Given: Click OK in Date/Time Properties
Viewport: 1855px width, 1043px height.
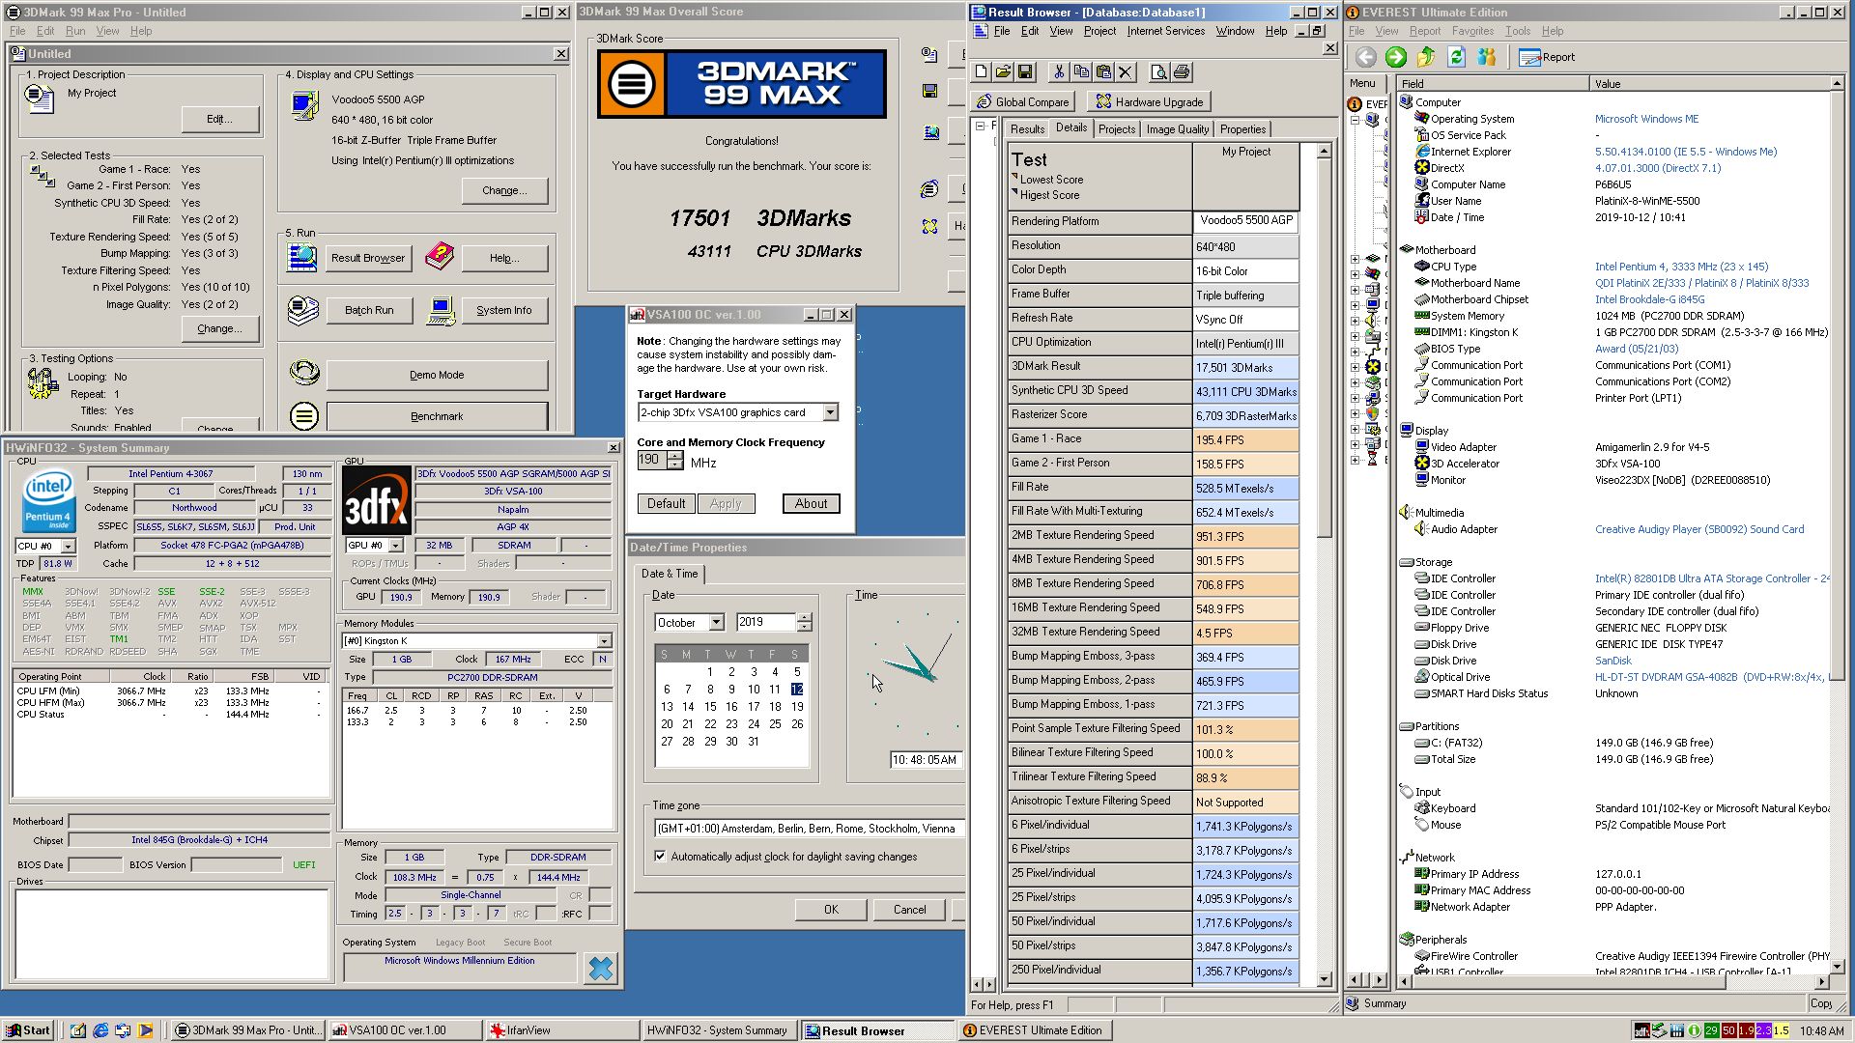Looking at the screenshot, I should [831, 909].
